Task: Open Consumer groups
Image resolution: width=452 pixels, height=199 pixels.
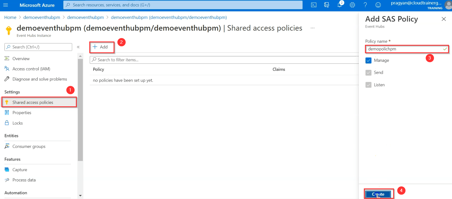Action: click(29, 146)
